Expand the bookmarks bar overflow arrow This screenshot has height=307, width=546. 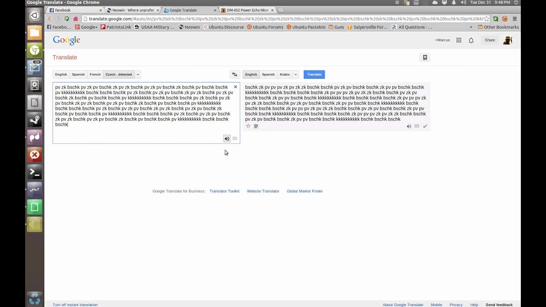471,27
